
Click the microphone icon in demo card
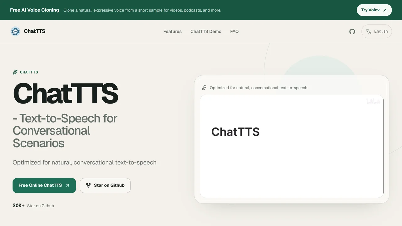click(x=204, y=88)
